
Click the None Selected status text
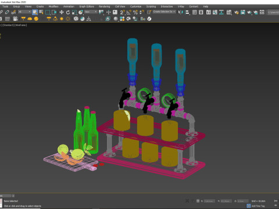[x=11, y=201]
